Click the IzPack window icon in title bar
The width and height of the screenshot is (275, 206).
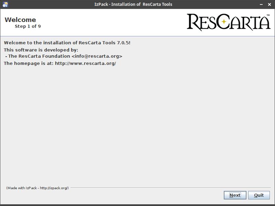pyautogui.click(x=5, y=4)
